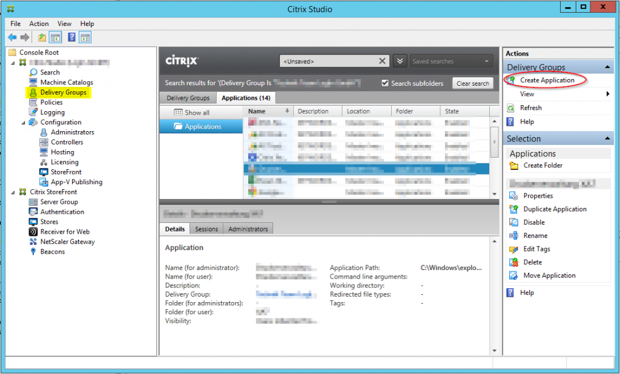
Task: Expand the advanced search chevron button
Action: (x=400, y=61)
